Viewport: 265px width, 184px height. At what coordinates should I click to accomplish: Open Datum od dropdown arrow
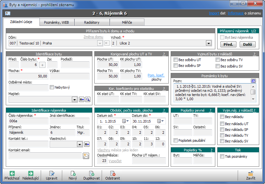128,121
